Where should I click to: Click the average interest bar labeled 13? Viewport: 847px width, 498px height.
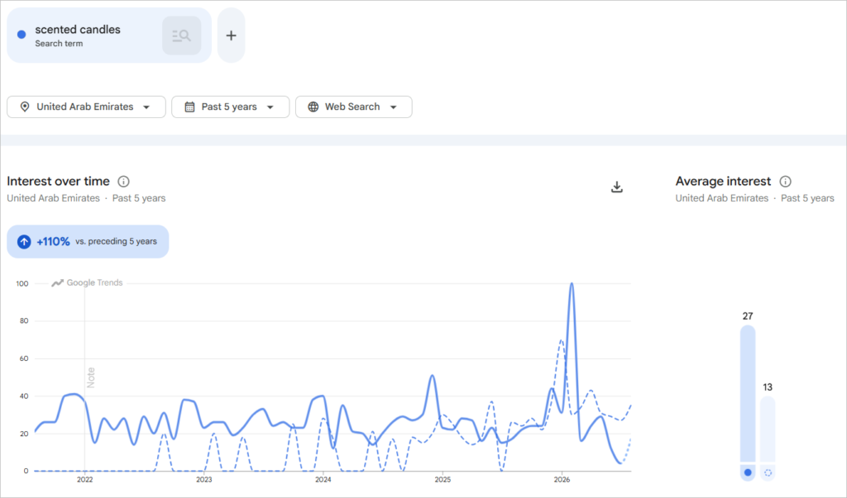coord(768,429)
